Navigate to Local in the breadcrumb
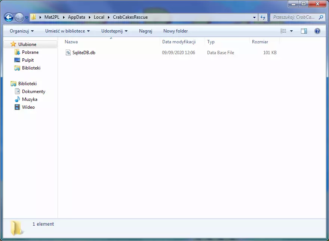The height and width of the screenshot is (241, 329). (99, 17)
